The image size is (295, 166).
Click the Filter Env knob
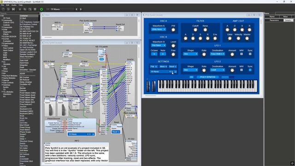pyautogui.click(x=215, y=38)
